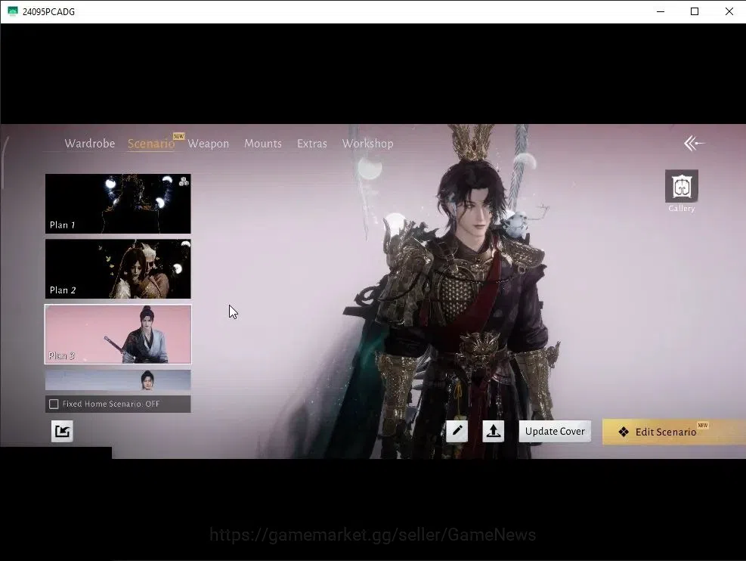Select the Mounts tab
Viewport: 746px width, 561px height.
tap(263, 143)
